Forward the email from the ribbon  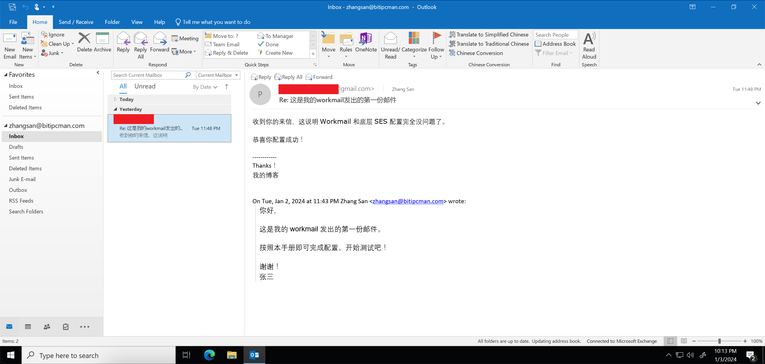(160, 42)
